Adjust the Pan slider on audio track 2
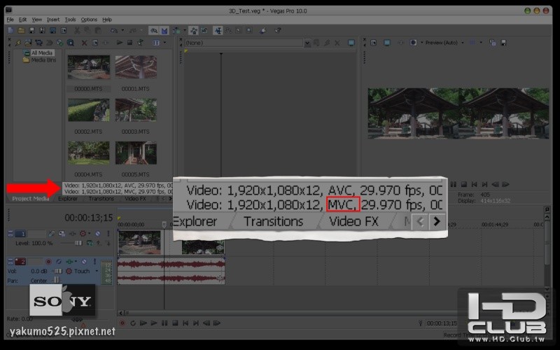560x350 pixels. (56, 281)
